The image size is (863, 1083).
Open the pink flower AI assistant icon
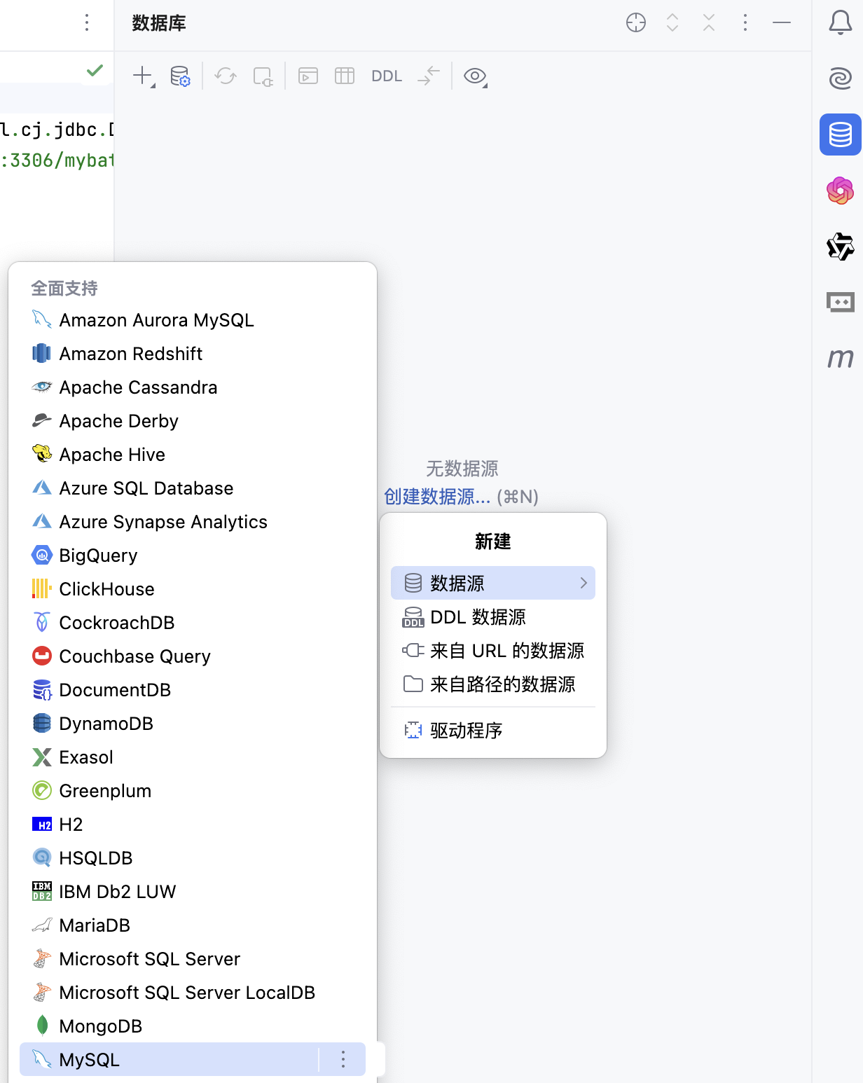pos(841,191)
